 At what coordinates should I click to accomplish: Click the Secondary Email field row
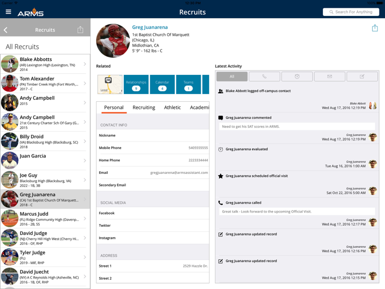point(153,185)
